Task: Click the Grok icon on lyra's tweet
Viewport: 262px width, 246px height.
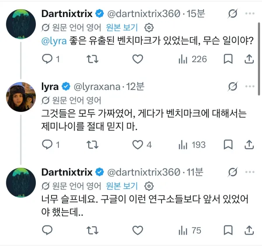Action: coord(233,87)
